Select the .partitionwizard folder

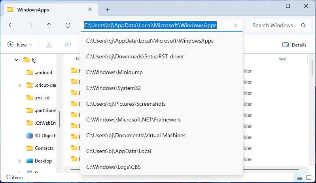pyautogui.click(x=41, y=110)
